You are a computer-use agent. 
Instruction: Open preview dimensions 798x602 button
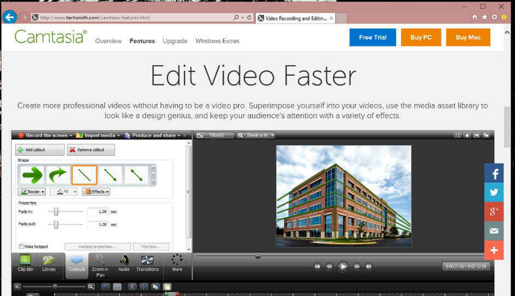[214, 135]
